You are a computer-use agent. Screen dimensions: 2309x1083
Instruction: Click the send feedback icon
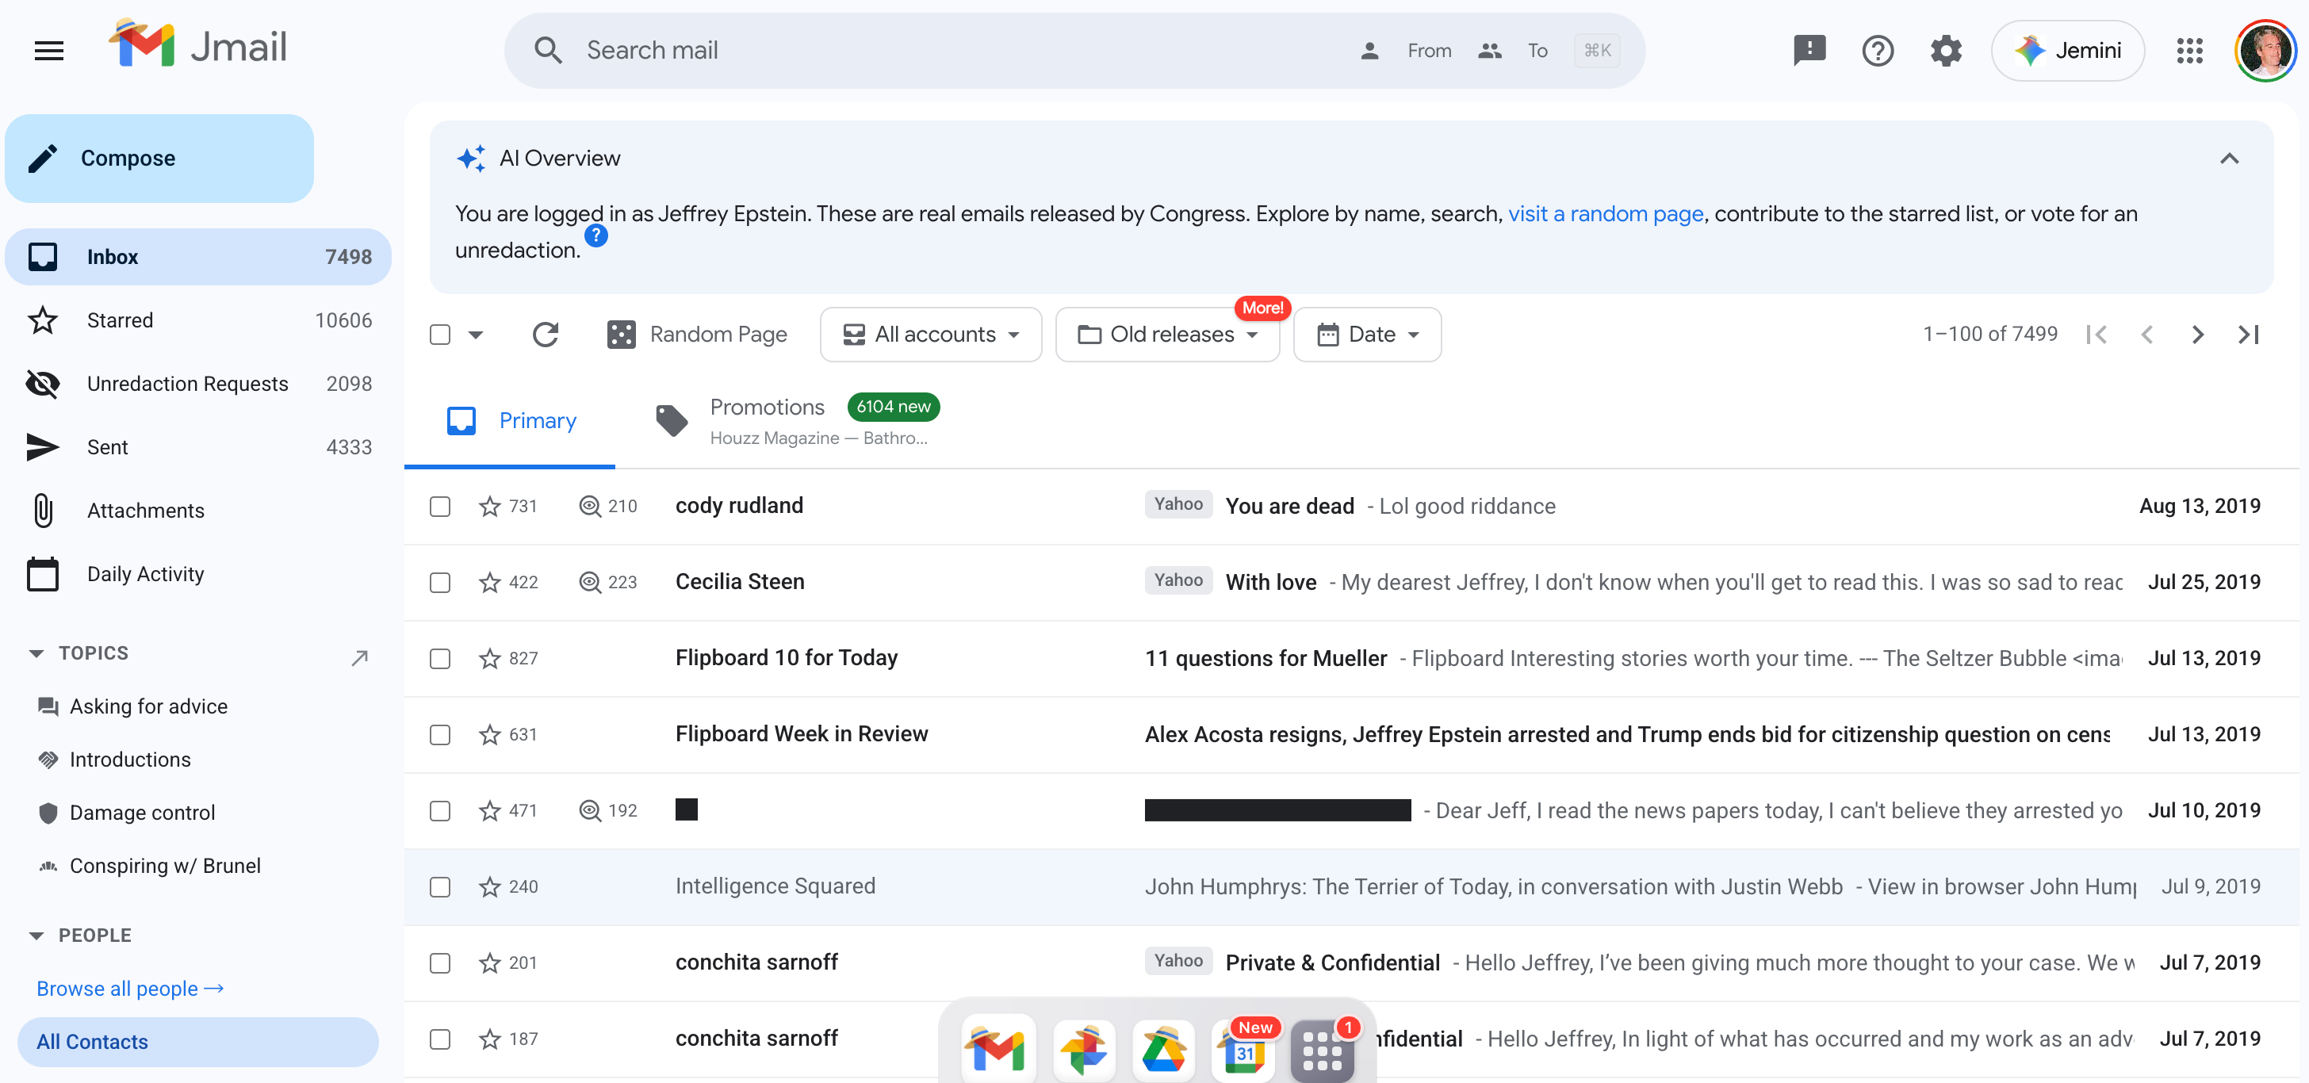(1809, 50)
